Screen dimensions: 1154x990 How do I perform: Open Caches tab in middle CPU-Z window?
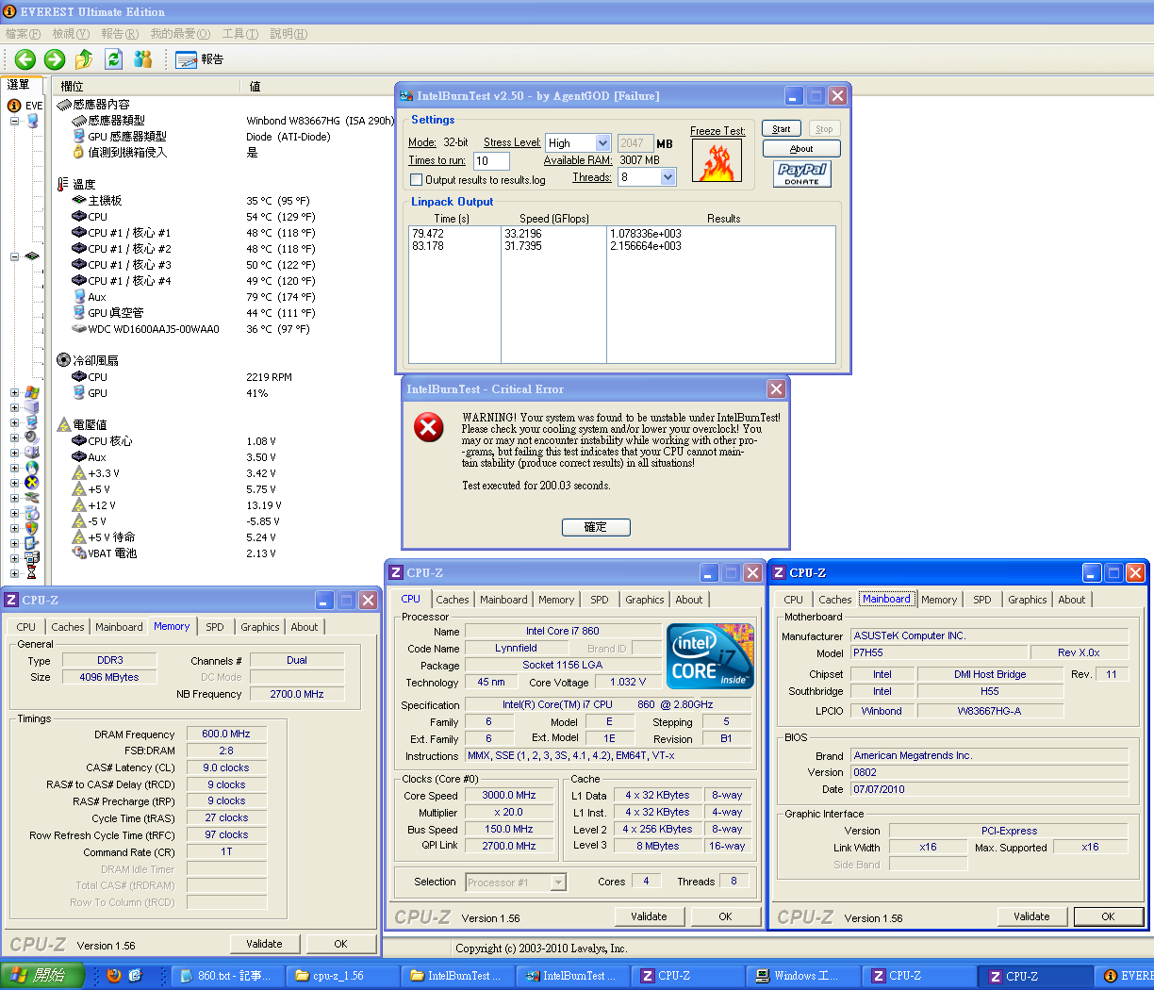point(453,600)
